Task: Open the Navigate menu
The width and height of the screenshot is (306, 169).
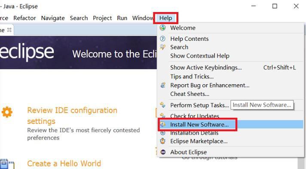Action: 53,18
